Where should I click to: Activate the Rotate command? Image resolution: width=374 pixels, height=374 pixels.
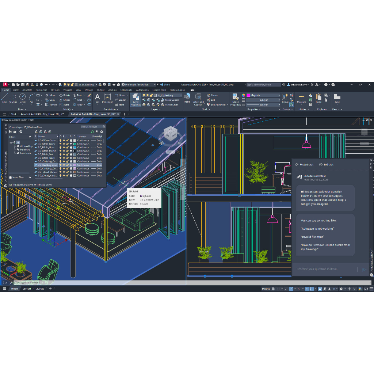(x=65, y=95)
